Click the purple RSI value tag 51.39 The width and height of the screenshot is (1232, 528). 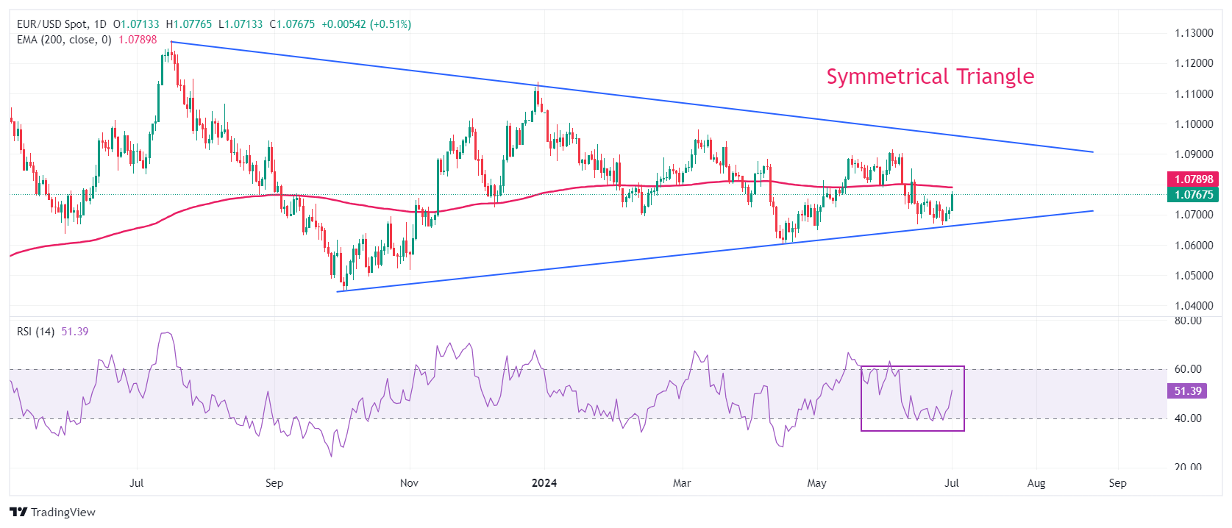[1187, 391]
